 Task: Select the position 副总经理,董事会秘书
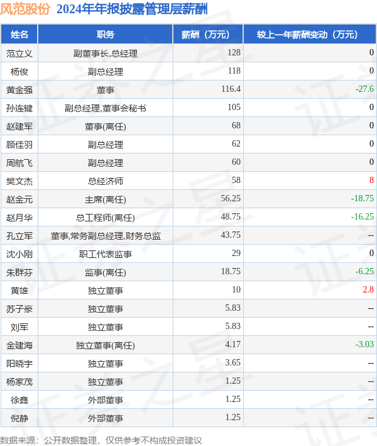pyautogui.click(x=106, y=108)
